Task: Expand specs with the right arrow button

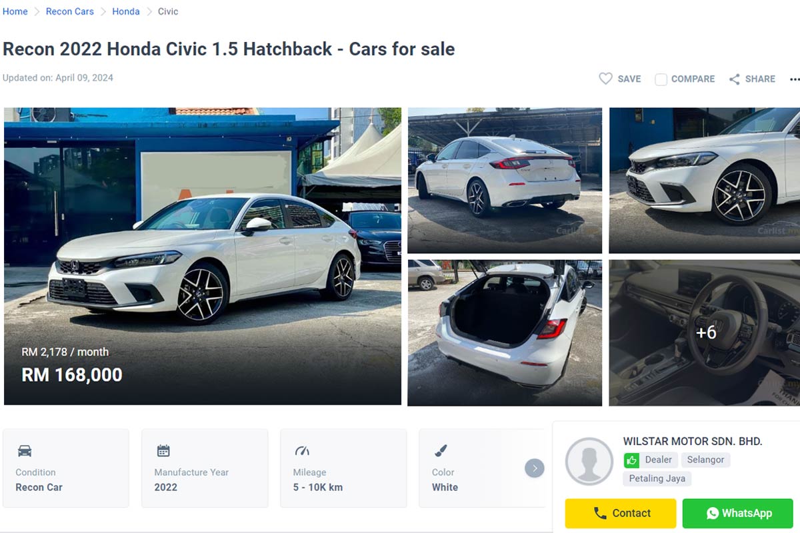Action: click(x=534, y=468)
